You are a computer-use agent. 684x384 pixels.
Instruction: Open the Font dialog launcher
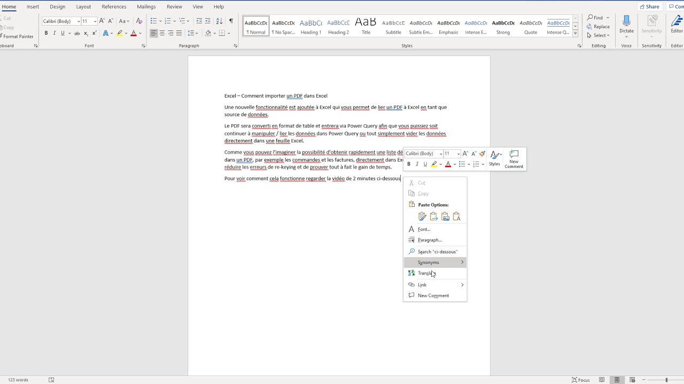[x=143, y=46]
